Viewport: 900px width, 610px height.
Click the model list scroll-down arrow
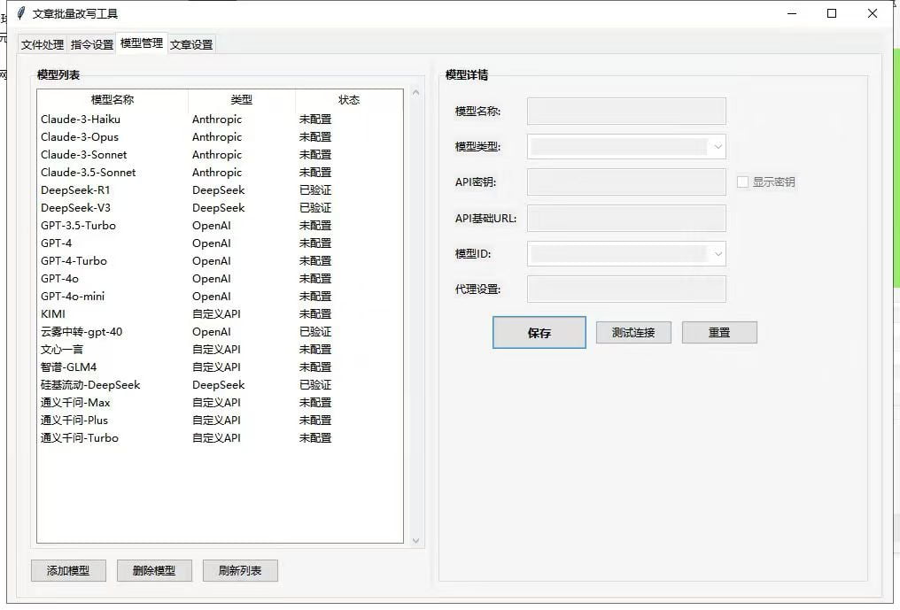416,541
